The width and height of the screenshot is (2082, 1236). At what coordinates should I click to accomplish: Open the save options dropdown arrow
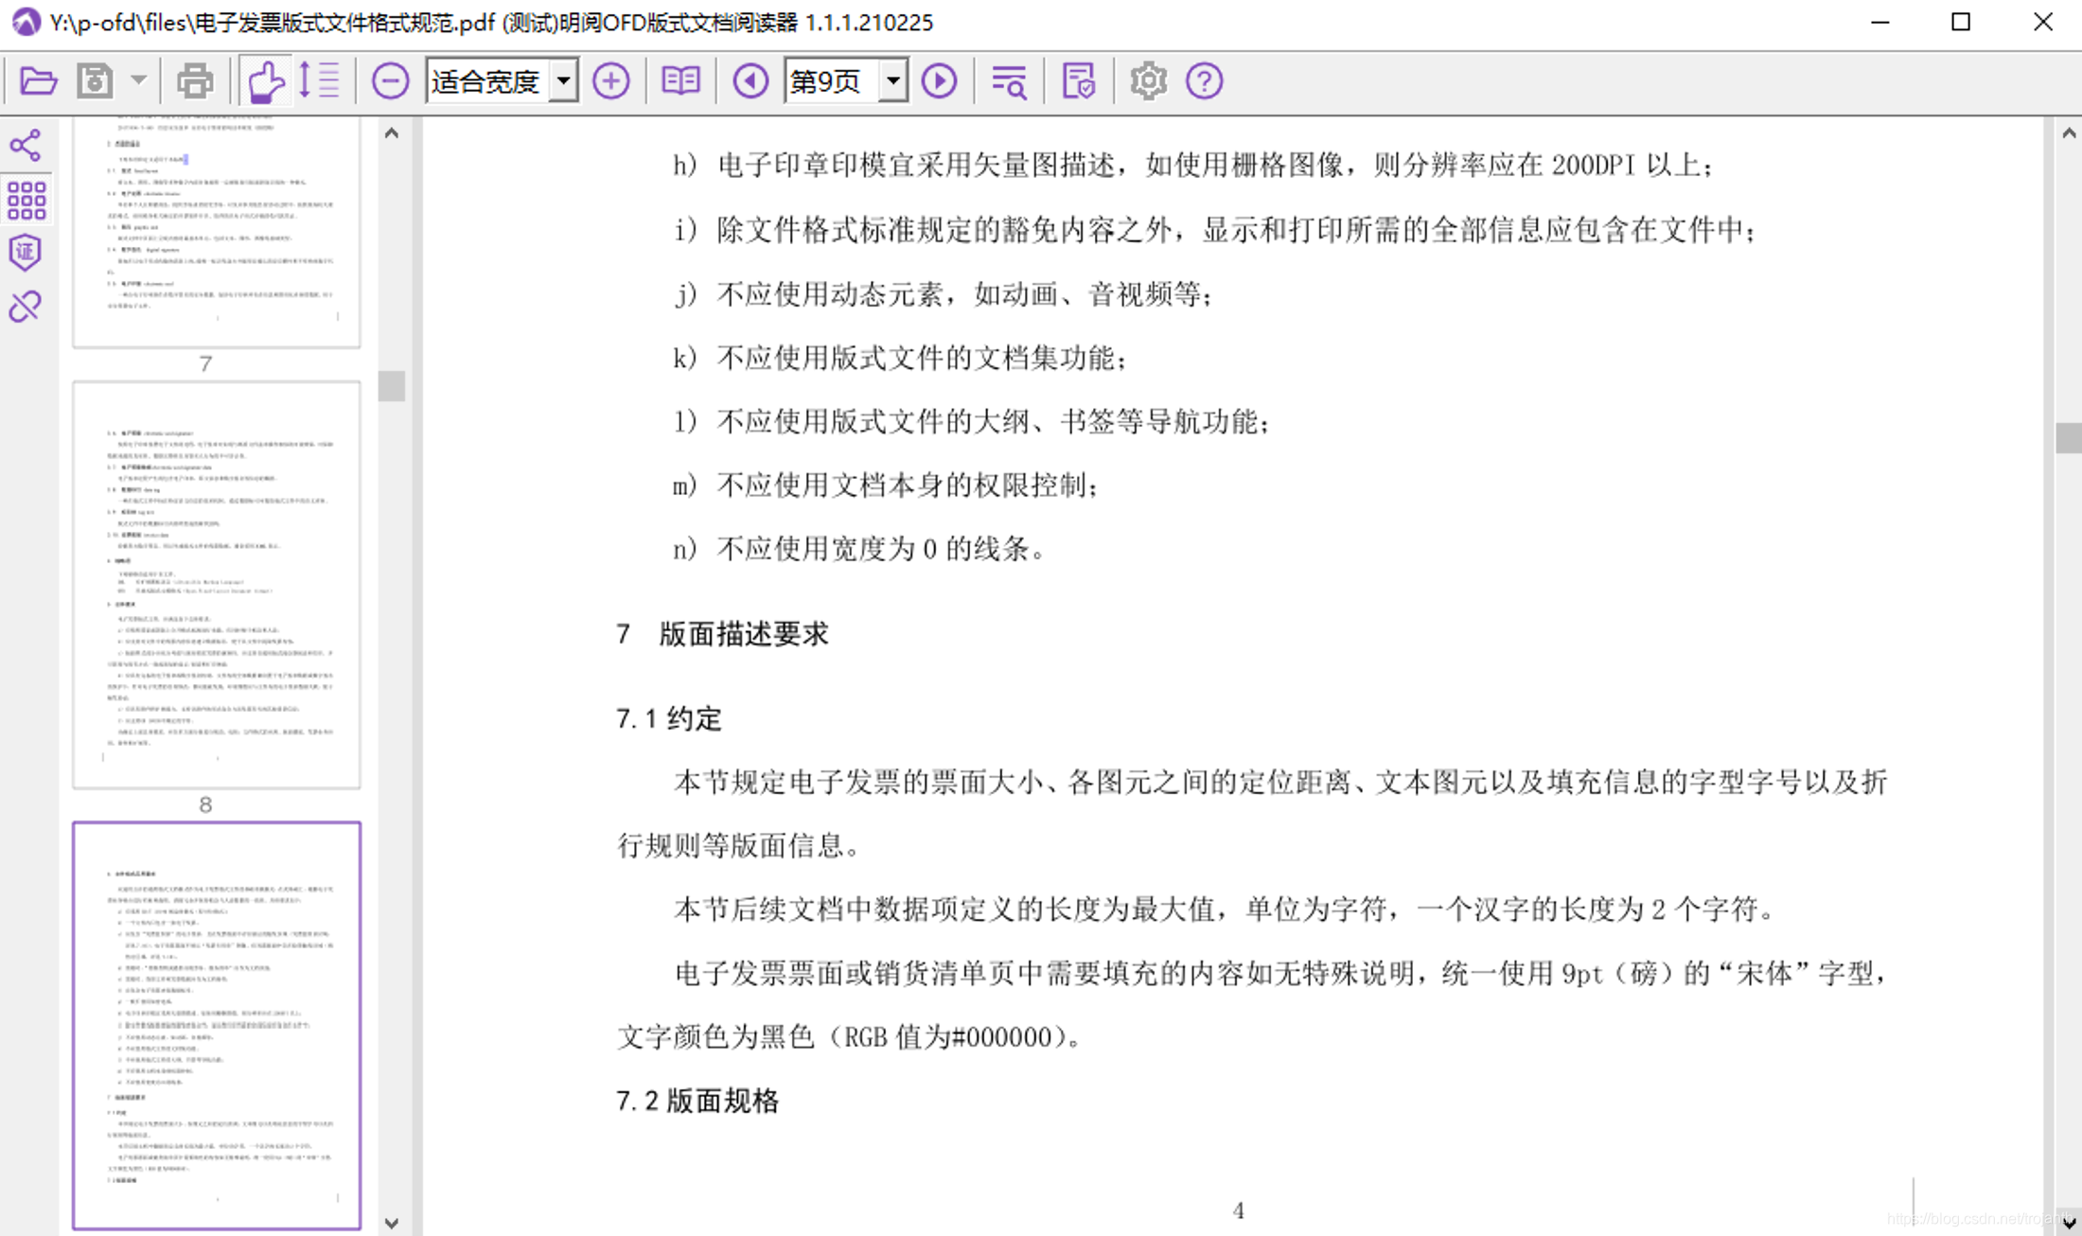point(138,81)
